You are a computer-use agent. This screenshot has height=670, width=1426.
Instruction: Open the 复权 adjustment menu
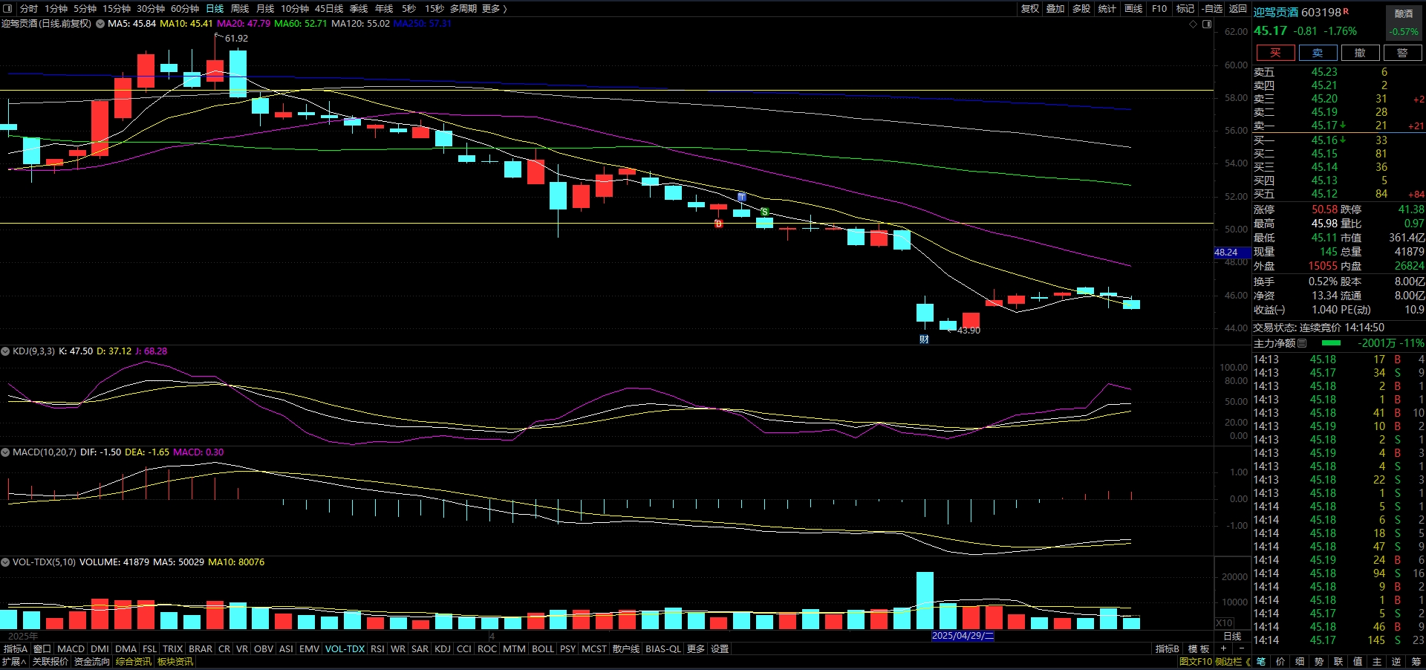[x=1030, y=8]
